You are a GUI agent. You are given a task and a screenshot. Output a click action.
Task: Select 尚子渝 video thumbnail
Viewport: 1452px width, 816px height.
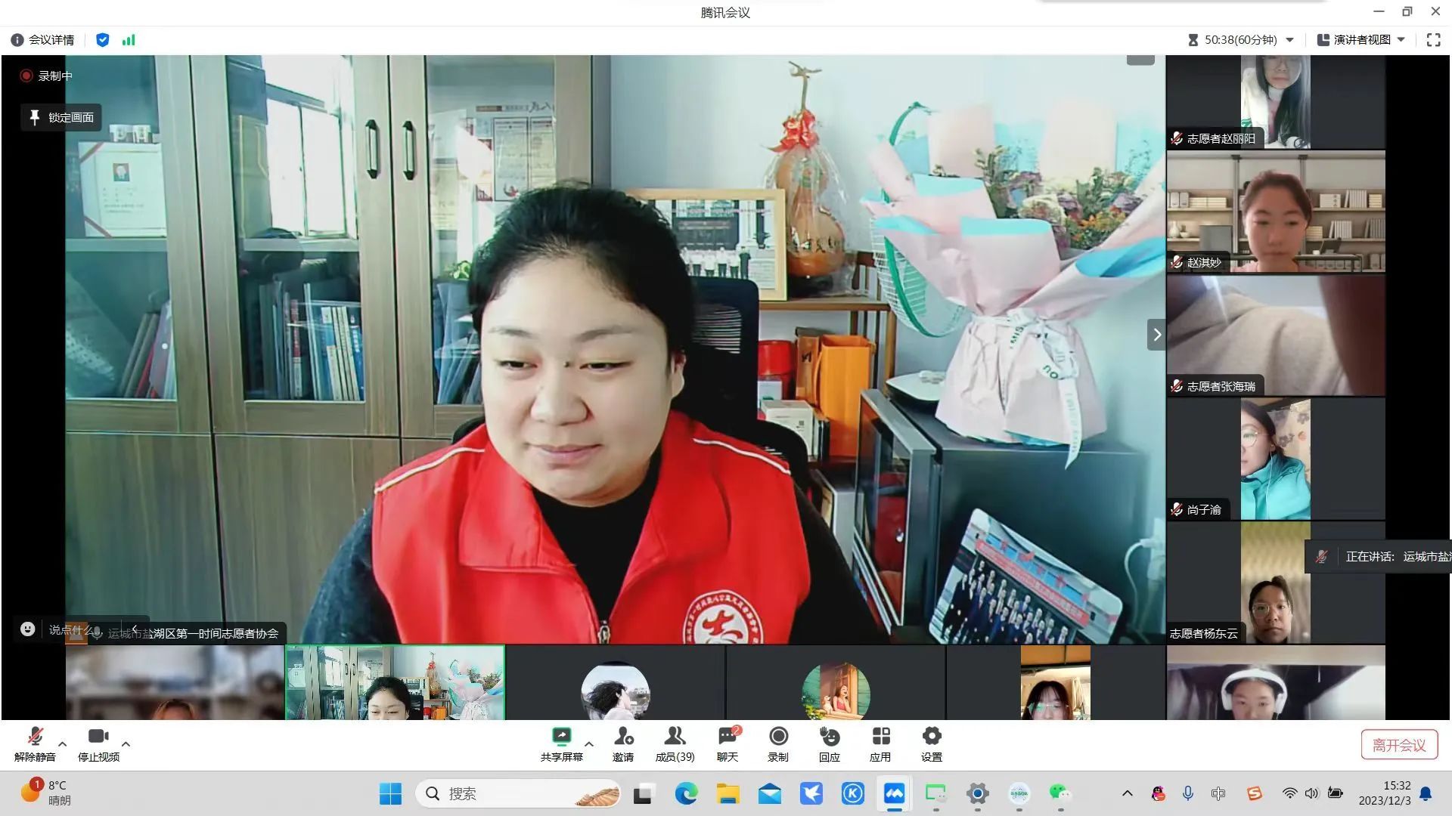[x=1275, y=459]
